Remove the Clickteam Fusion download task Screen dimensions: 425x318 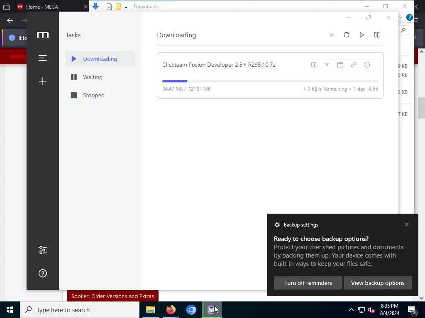pos(327,65)
